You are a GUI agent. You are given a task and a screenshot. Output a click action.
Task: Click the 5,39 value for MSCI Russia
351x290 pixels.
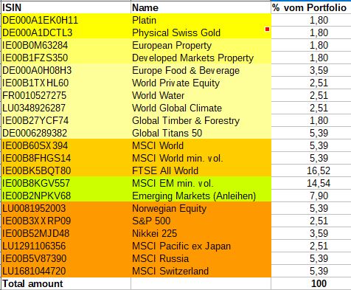pos(311,258)
